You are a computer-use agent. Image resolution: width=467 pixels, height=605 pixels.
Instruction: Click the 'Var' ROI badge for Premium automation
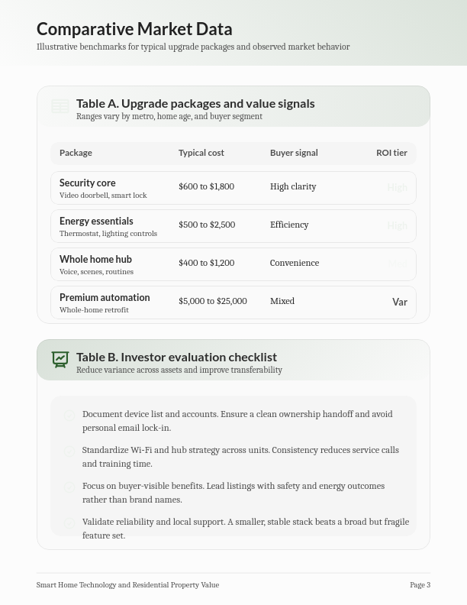coord(399,302)
